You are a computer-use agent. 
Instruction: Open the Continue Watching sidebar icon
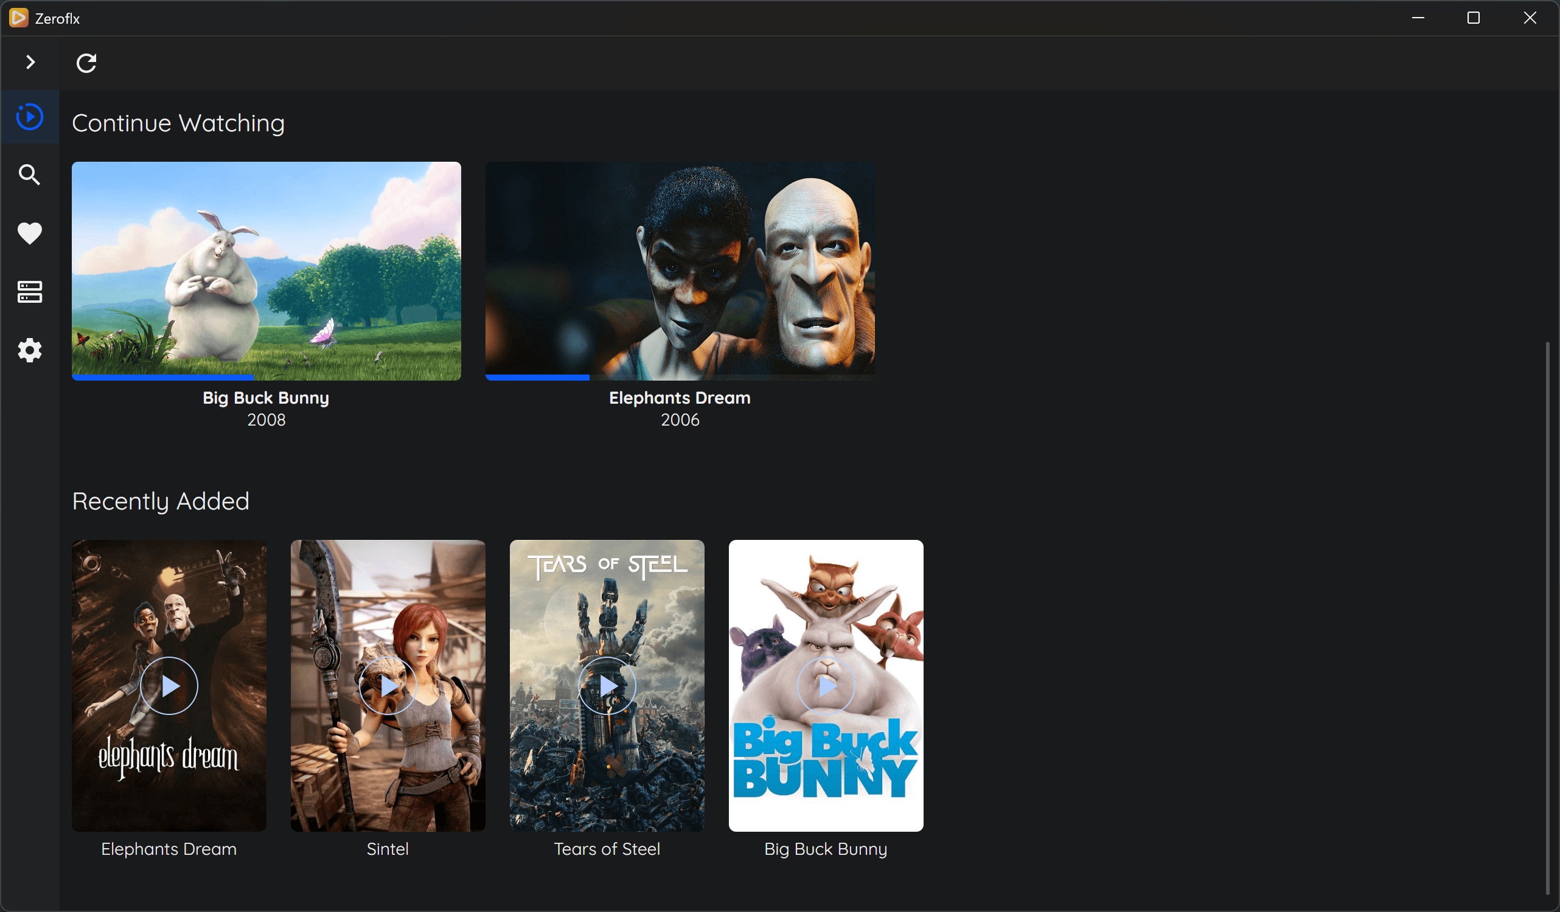[x=30, y=117]
